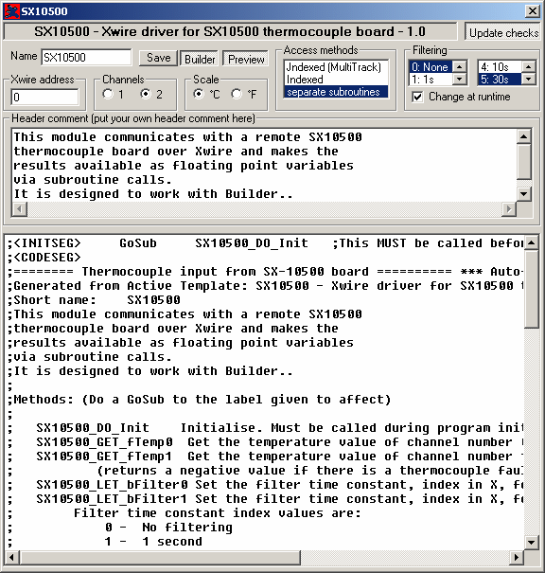Screen dimensions: 545x573
Task: Select Indexed (MultiTrack) access method
Action: pyautogui.click(x=336, y=67)
